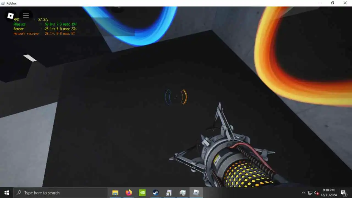Open the notification center icon
Image resolution: width=352 pixels, height=198 pixels.
(x=343, y=193)
